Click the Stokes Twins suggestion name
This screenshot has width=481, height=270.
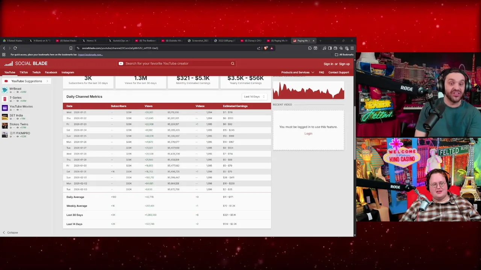point(19,124)
